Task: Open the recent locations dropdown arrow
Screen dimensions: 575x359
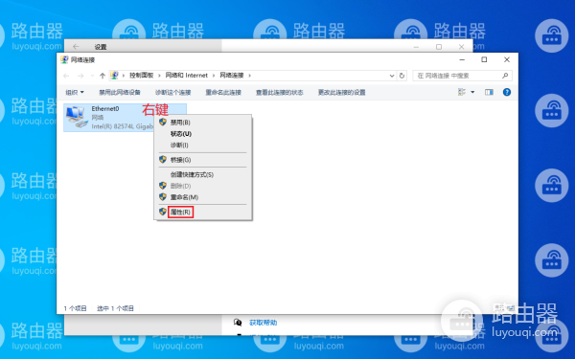Action: (x=92, y=76)
